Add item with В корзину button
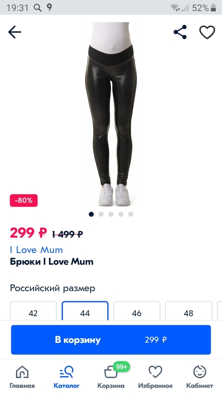Image resolution: width=222 pixels, height=394 pixels. pos(111,340)
